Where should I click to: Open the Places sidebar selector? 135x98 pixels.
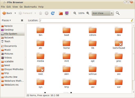click(6, 20)
